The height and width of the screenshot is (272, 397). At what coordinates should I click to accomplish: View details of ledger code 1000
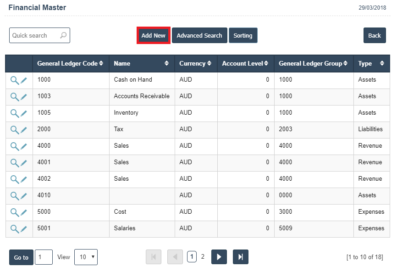[15, 81]
